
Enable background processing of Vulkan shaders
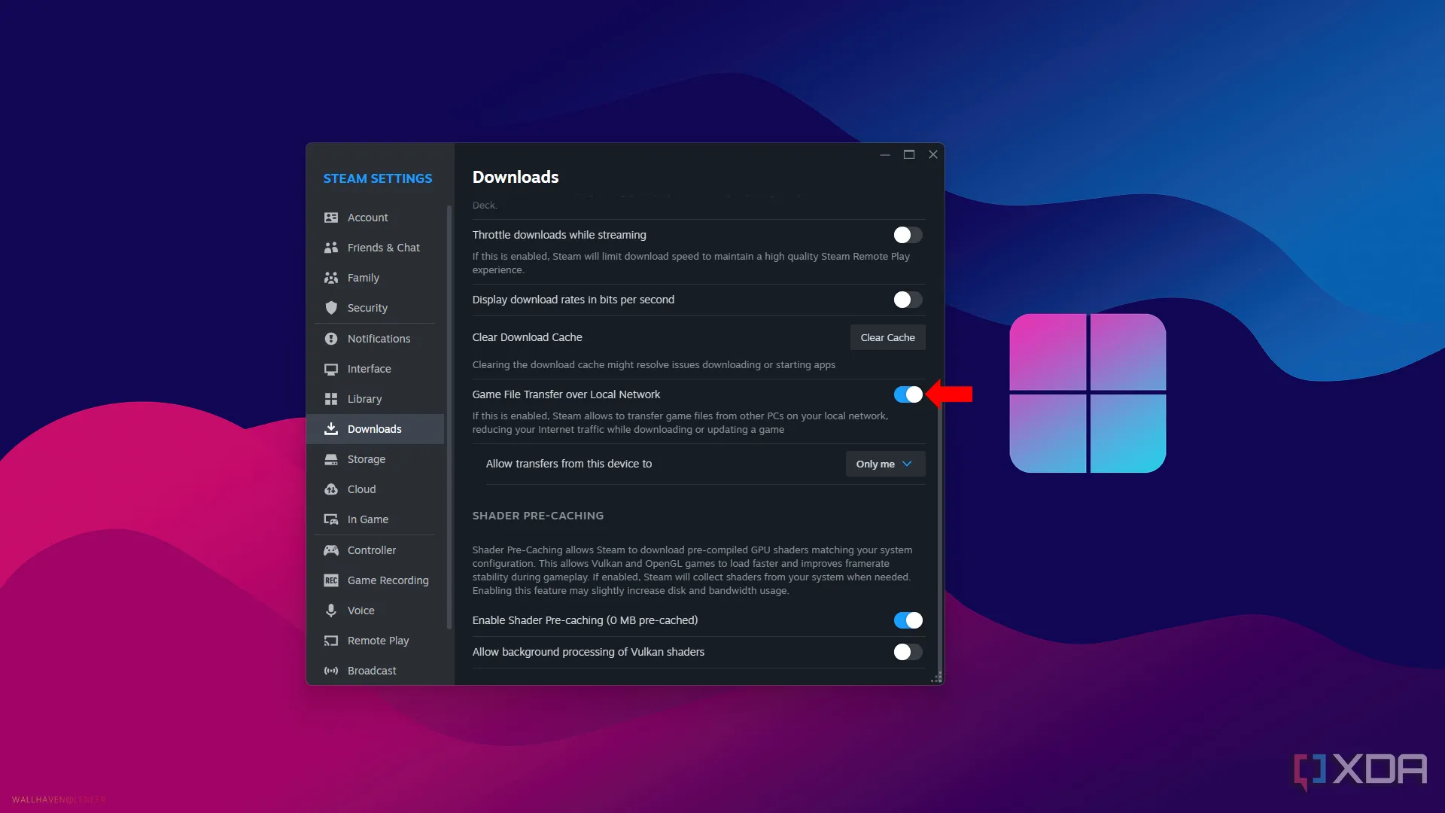(908, 652)
